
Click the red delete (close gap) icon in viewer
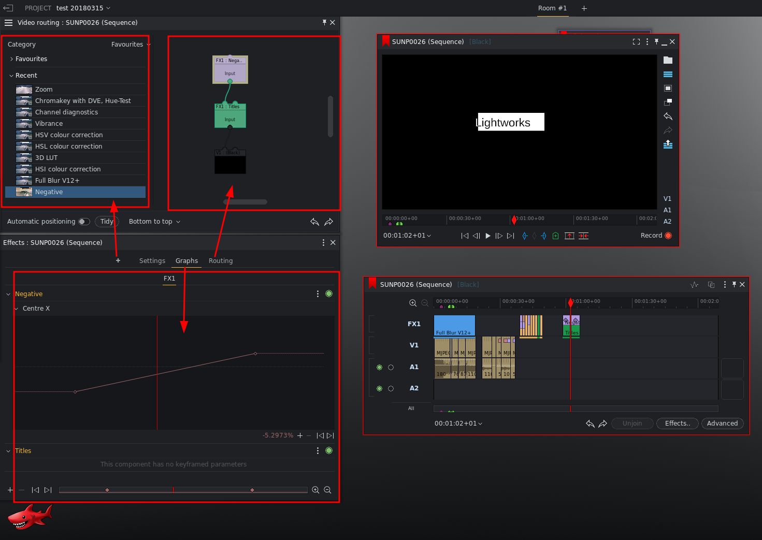point(583,236)
